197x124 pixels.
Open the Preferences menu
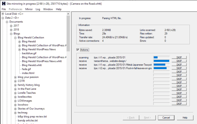click(x=15, y=9)
